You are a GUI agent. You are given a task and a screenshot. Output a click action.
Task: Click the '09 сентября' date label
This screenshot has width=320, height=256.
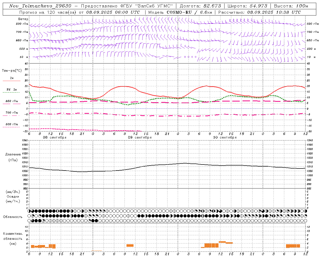[140, 137]
